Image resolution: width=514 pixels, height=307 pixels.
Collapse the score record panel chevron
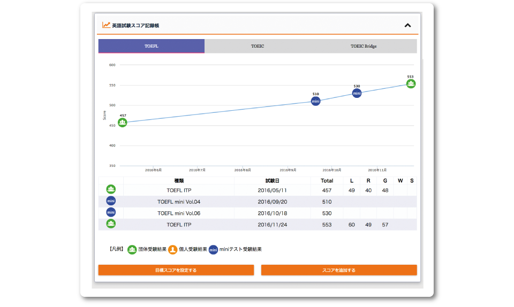(407, 25)
